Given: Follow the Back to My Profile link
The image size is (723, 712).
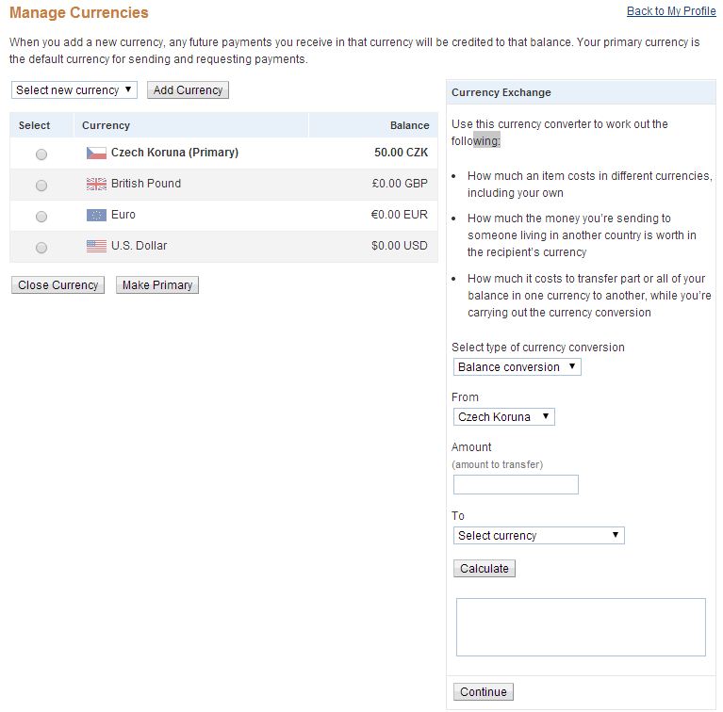Looking at the screenshot, I should (671, 11).
